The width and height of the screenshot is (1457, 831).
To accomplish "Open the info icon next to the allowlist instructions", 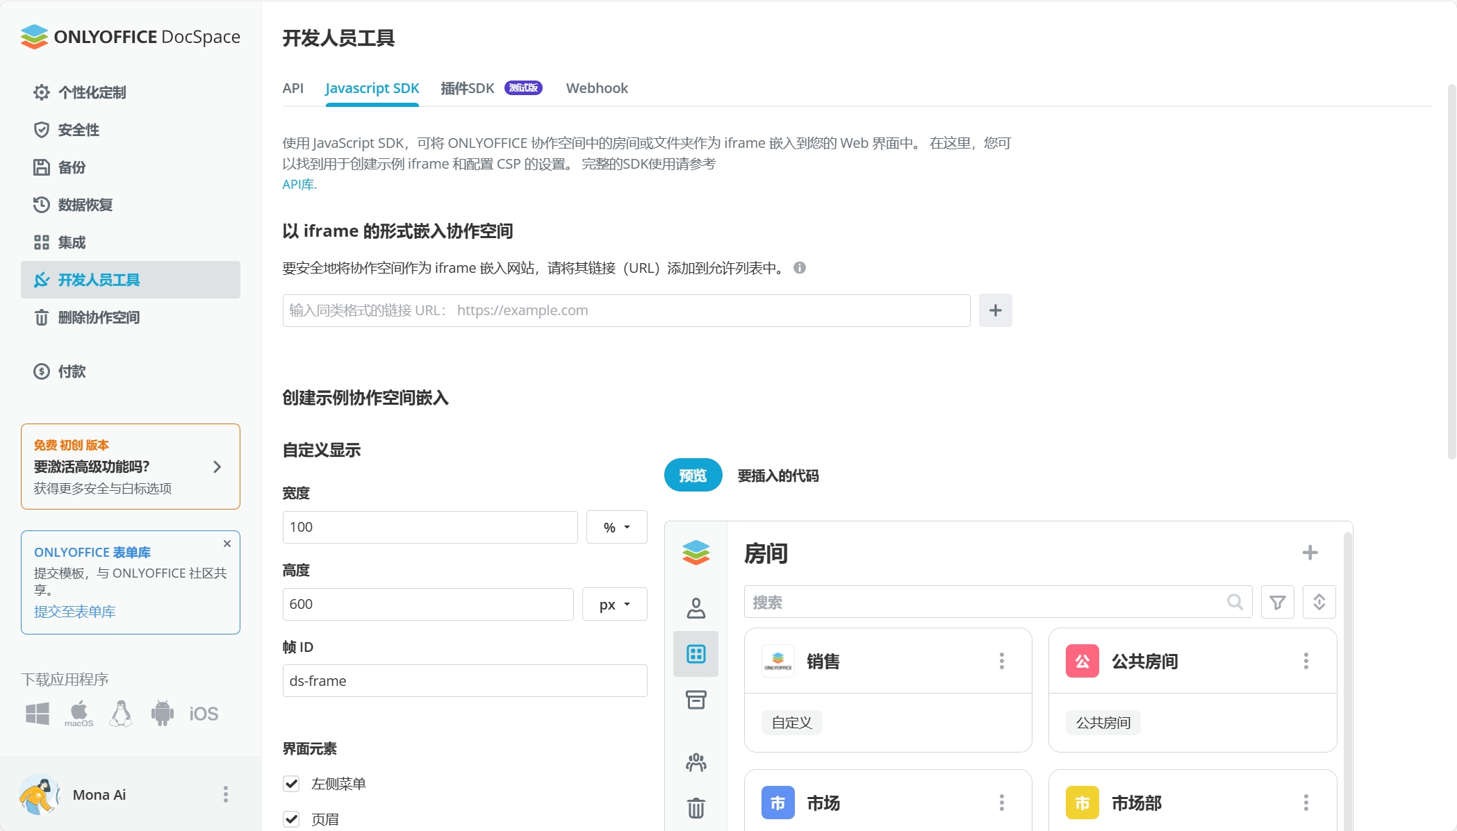I will click(799, 268).
